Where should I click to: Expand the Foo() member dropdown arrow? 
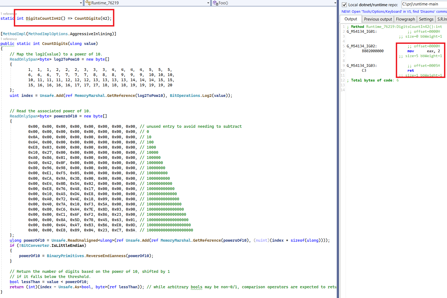[335, 3]
